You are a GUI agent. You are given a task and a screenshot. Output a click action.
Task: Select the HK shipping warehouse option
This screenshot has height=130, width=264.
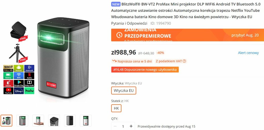click(116, 108)
